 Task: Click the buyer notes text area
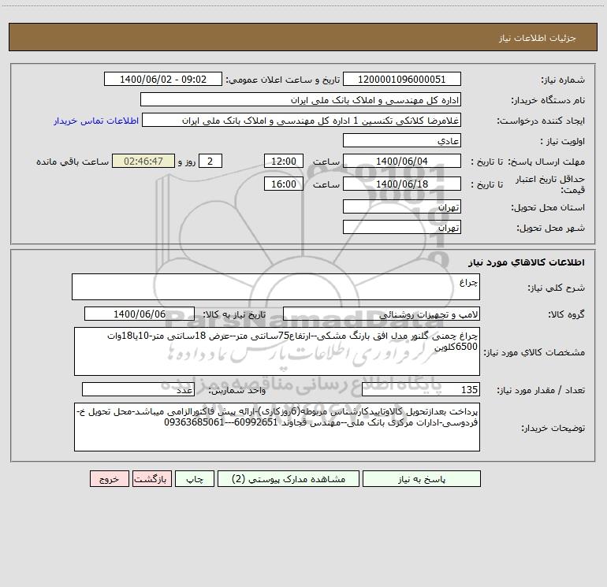point(277,427)
